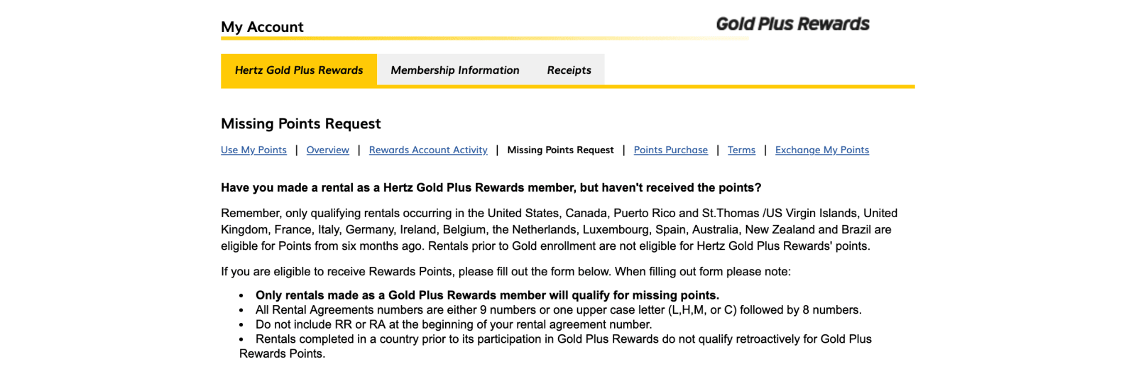Visit the Points Purchase link
This screenshot has height=374, width=1136.
pyautogui.click(x=671, y=150)
